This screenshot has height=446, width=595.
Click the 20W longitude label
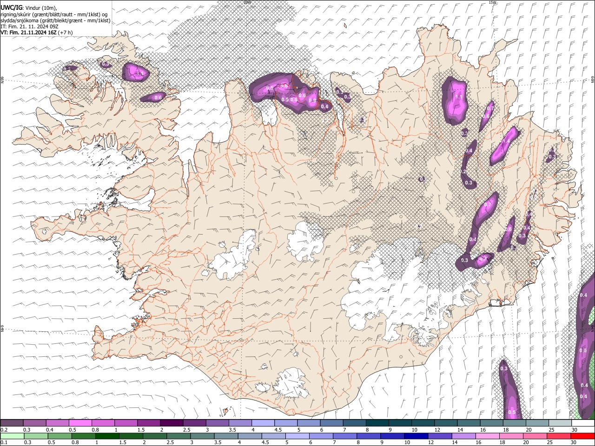click(x=247, y=2)
